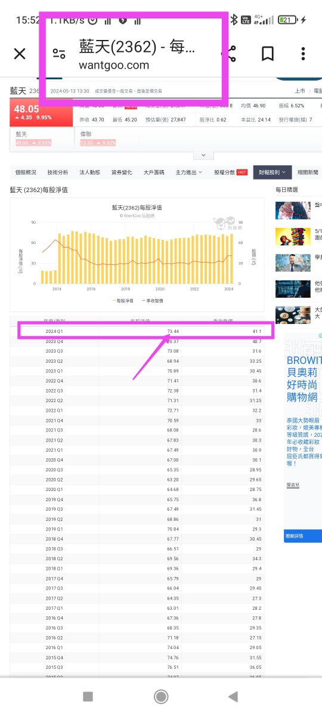Open the three-dot browser menu
Viewport: 322px width, 716px height.
pyautogui.click(x=303, y=54)
